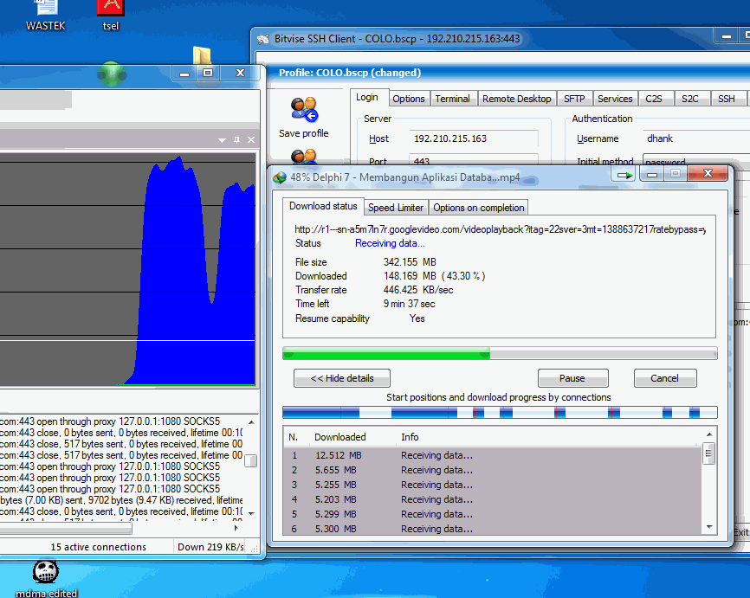This screenshot has width=750, height=598.
Task: Click connections progress segment bar
Action: pyautogui.click(x=500, y=413)
